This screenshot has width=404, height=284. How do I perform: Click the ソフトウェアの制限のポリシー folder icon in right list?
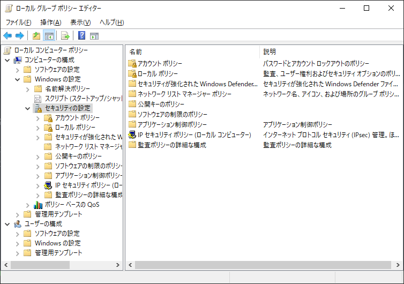tap(132, 114)
